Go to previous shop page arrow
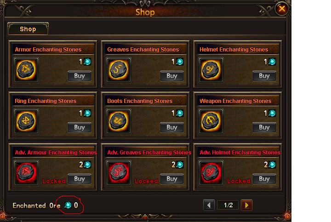331x222 pixels. [x=209, y=205]
